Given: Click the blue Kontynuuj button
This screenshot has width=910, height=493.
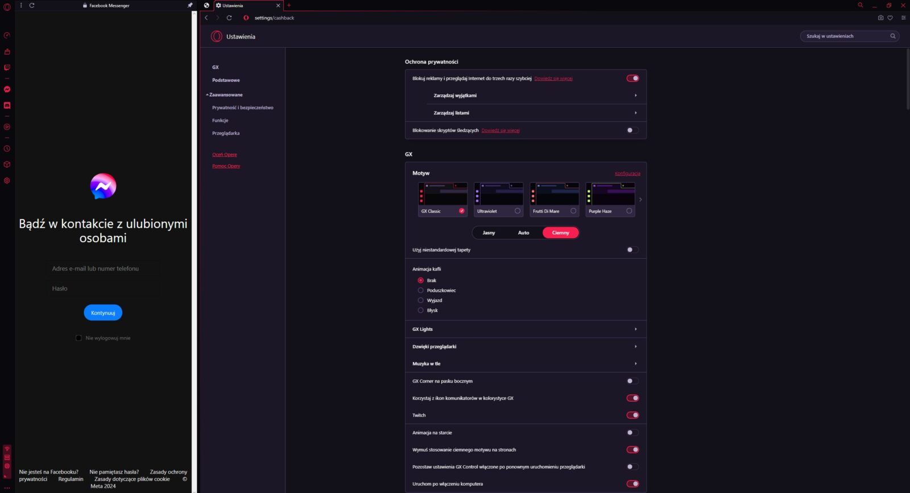Looking at the screenshot, I should 103,313.
